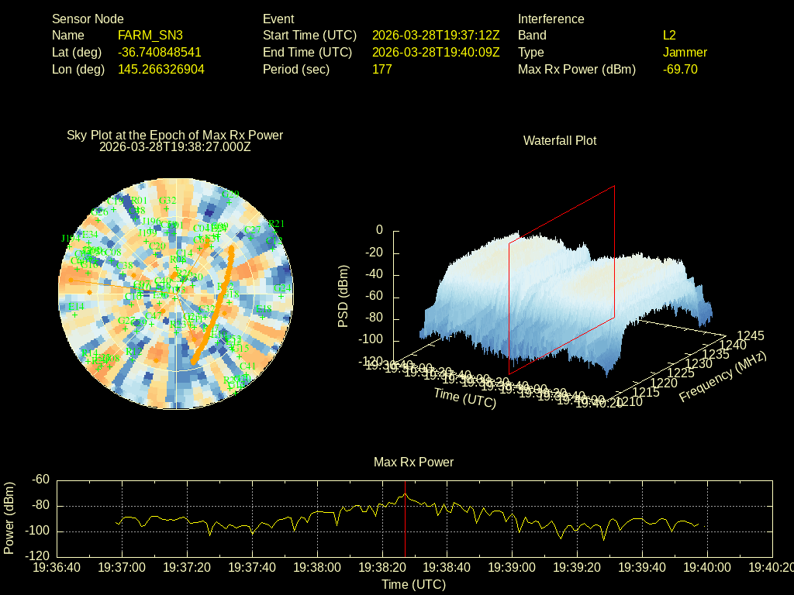Viewport: 794px width, 595px height.
Task: Click the red plane in the waterfall plot
Action: pos(562,279)
